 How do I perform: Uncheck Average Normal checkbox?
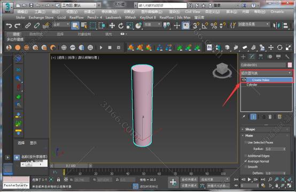tap(246, 161)
